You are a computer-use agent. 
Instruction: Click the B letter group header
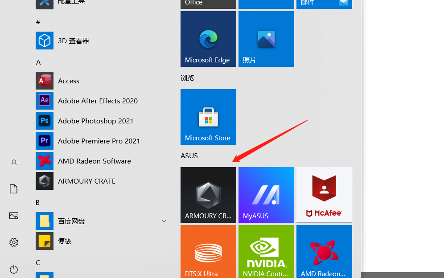(x=37, y=203)
